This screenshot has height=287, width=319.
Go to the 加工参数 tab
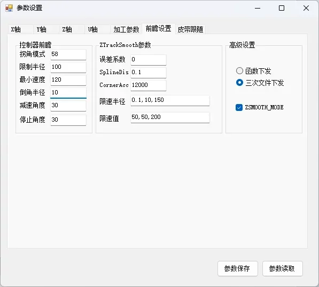point(126,29)
